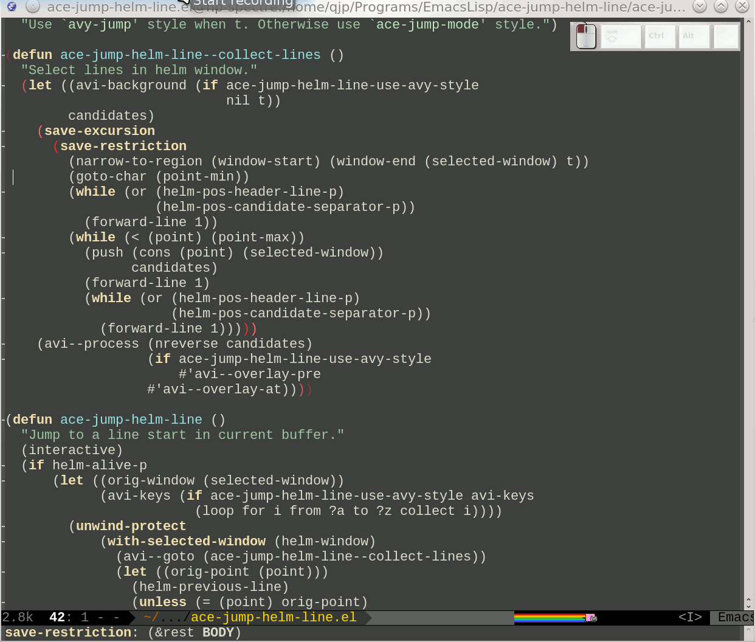Image resolution: width=755 pixels, height=642 pixels.
Task: Click the Alt key indicator in overlay
Action: 693,36
